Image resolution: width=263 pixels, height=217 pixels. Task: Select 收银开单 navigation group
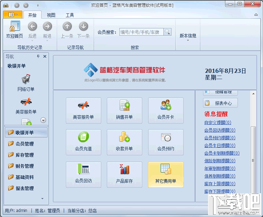[x=26, y=133]
